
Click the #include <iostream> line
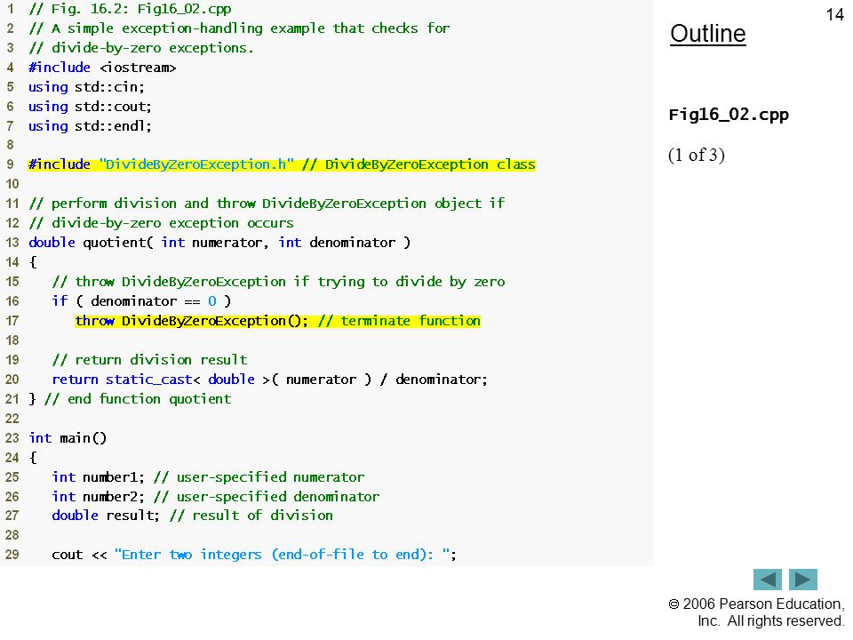pos(102,68)
